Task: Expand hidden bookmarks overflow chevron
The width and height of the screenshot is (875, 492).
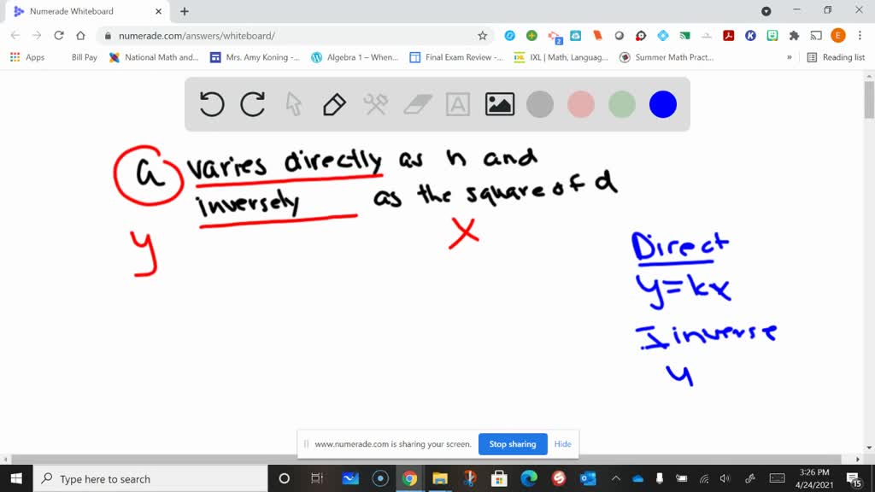Action: (x=790, y=57)
